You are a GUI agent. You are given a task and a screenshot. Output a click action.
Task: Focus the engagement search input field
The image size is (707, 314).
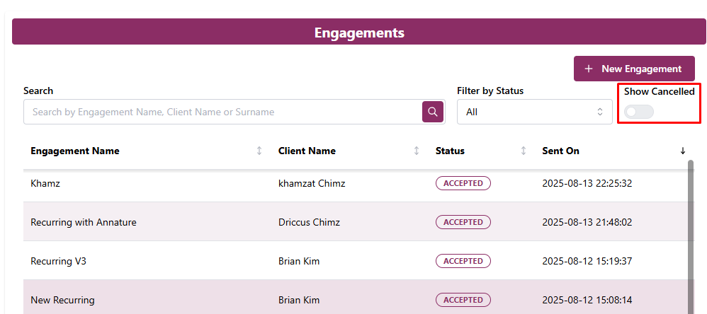click(223, 112)
